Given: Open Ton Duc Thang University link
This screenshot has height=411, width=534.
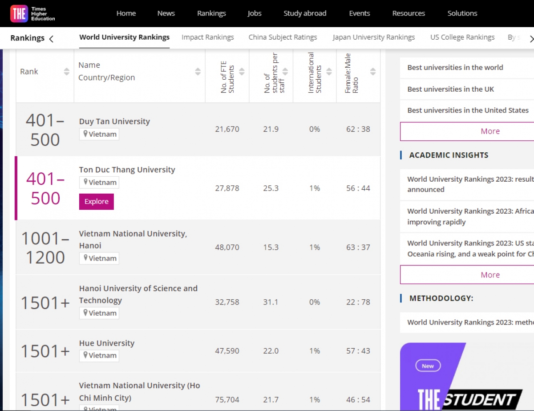Looking at the screenshot, I should click(x=127, y=170).
